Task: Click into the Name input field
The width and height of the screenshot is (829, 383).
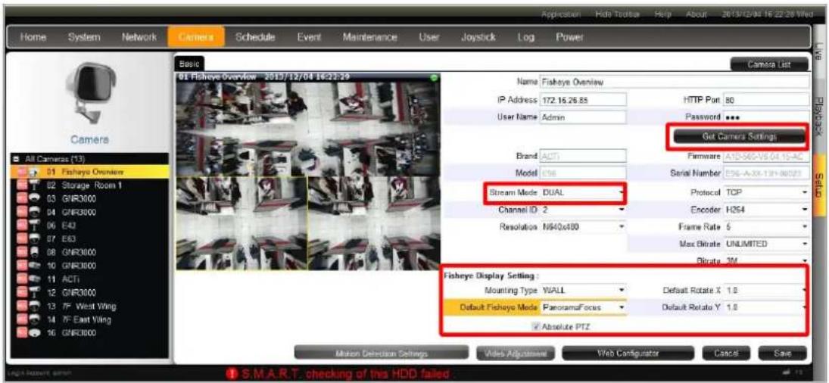Action: click(x=674, y=82)
